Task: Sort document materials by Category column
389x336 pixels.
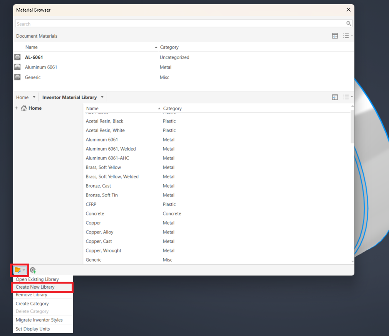Action: (x=169, y=47)
